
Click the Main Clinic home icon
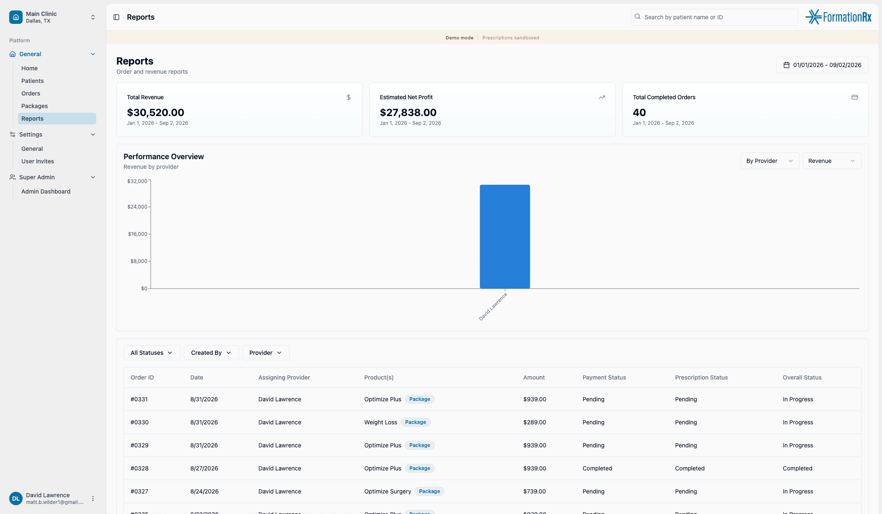[x=16, y=17]
